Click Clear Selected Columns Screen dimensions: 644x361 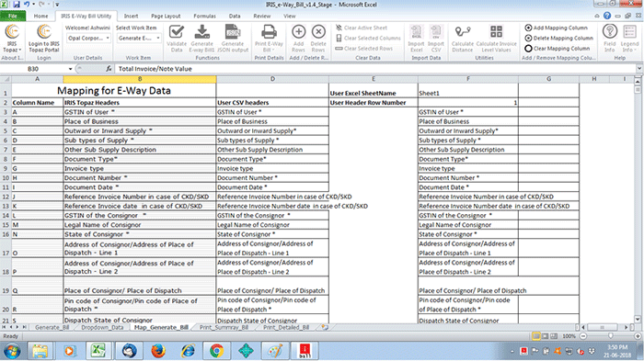[368, 39]
